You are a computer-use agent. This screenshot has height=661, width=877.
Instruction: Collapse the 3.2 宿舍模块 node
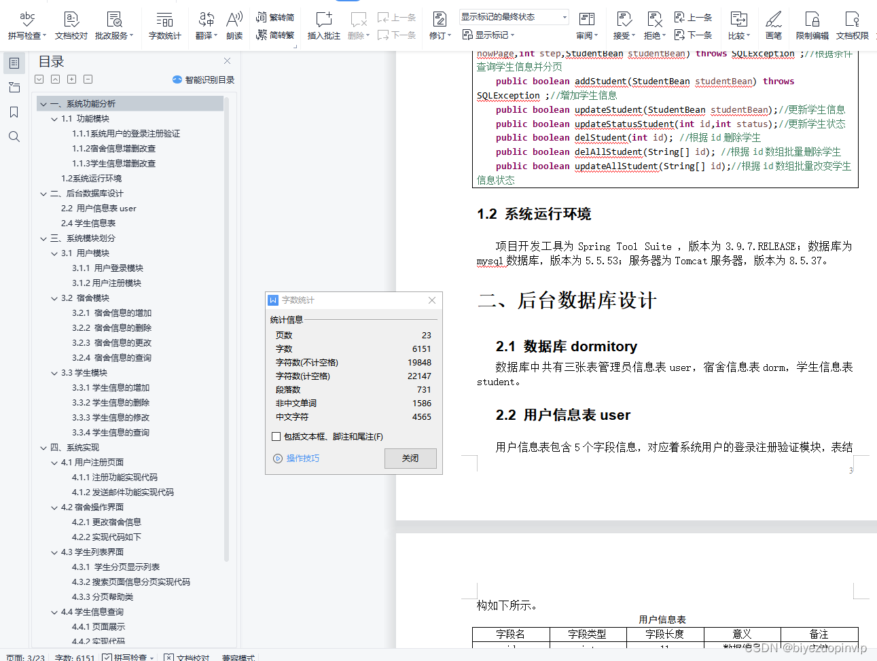[54, 298]
